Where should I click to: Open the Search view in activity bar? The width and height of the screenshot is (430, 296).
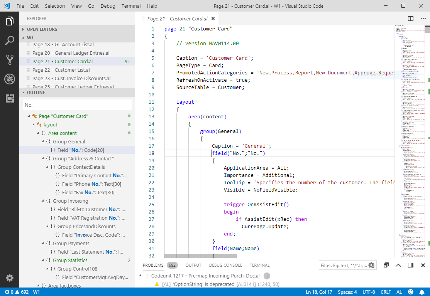10,40
